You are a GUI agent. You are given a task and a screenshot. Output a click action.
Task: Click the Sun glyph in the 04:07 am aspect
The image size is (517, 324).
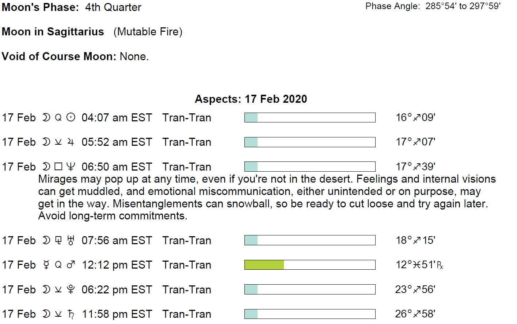pyautogui.click(x=71, y=117)
